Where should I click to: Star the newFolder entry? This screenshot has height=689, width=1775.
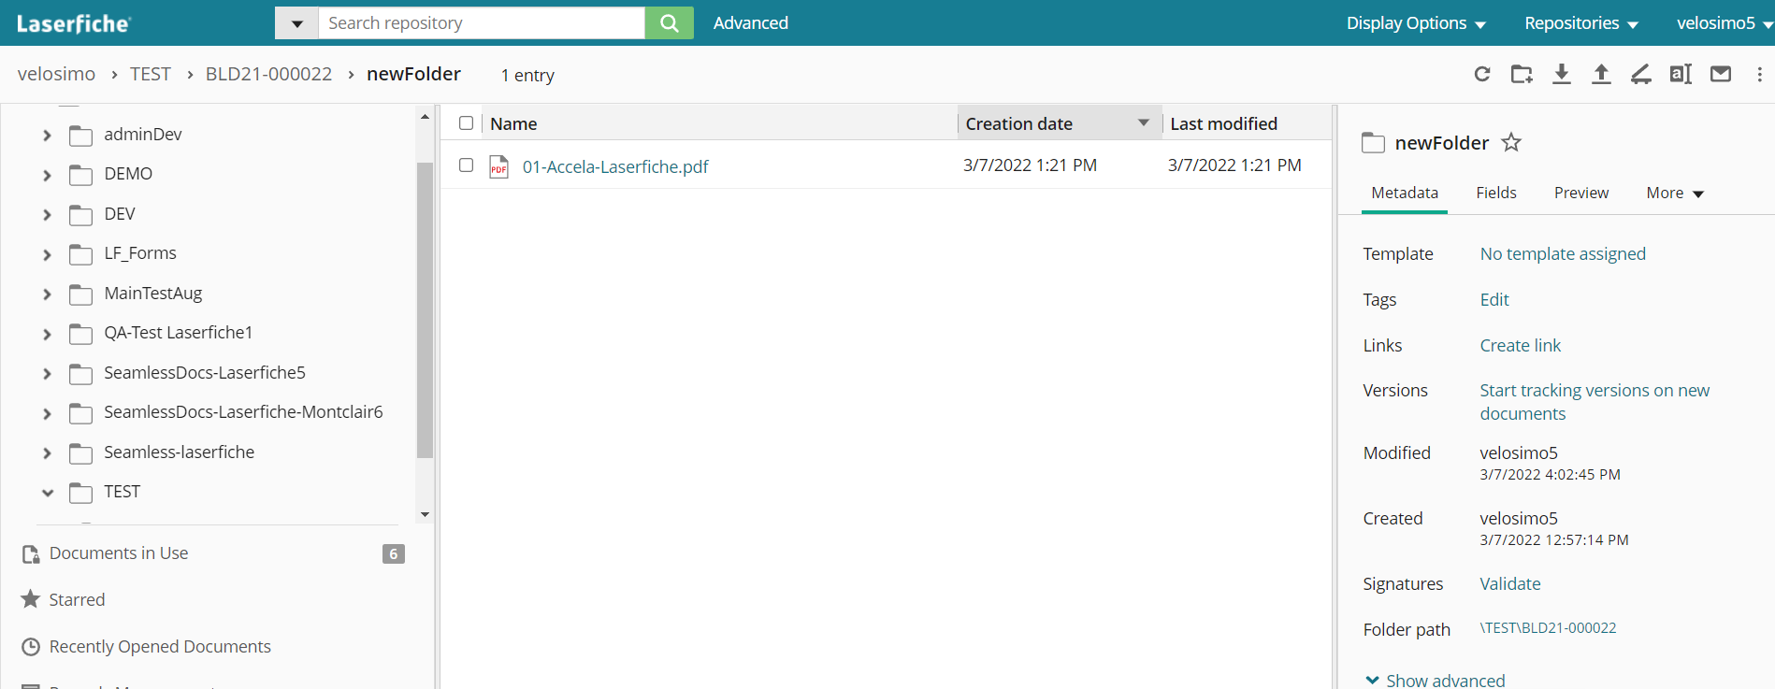pyautogui.click(x=1511, y=142)
